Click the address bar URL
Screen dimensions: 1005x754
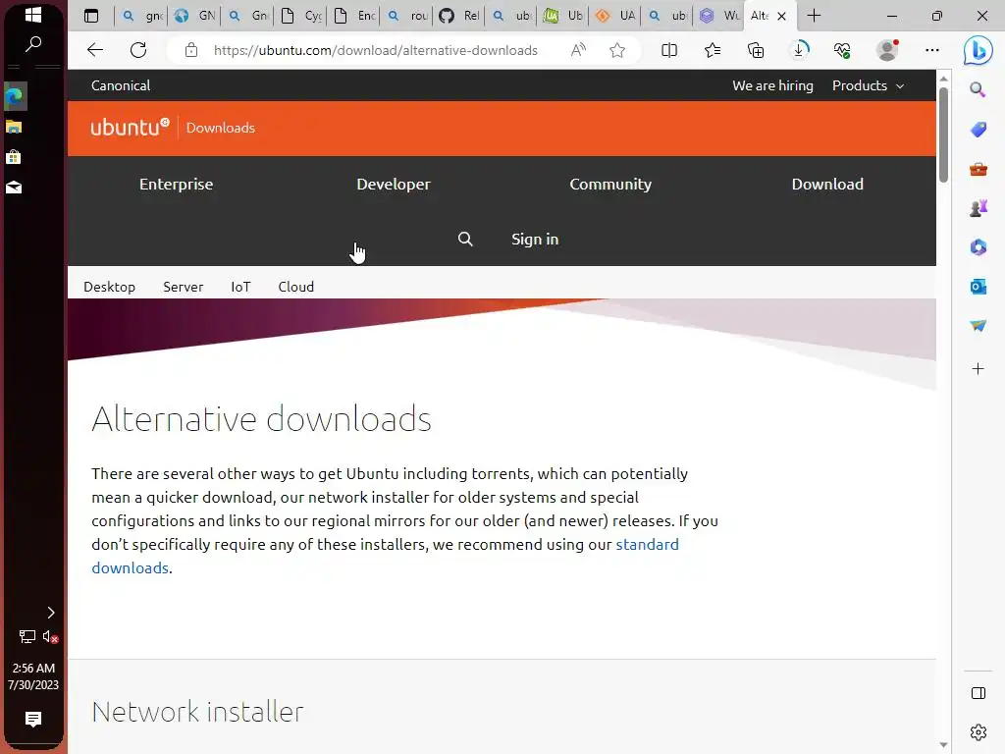click(x=376, y=50)
